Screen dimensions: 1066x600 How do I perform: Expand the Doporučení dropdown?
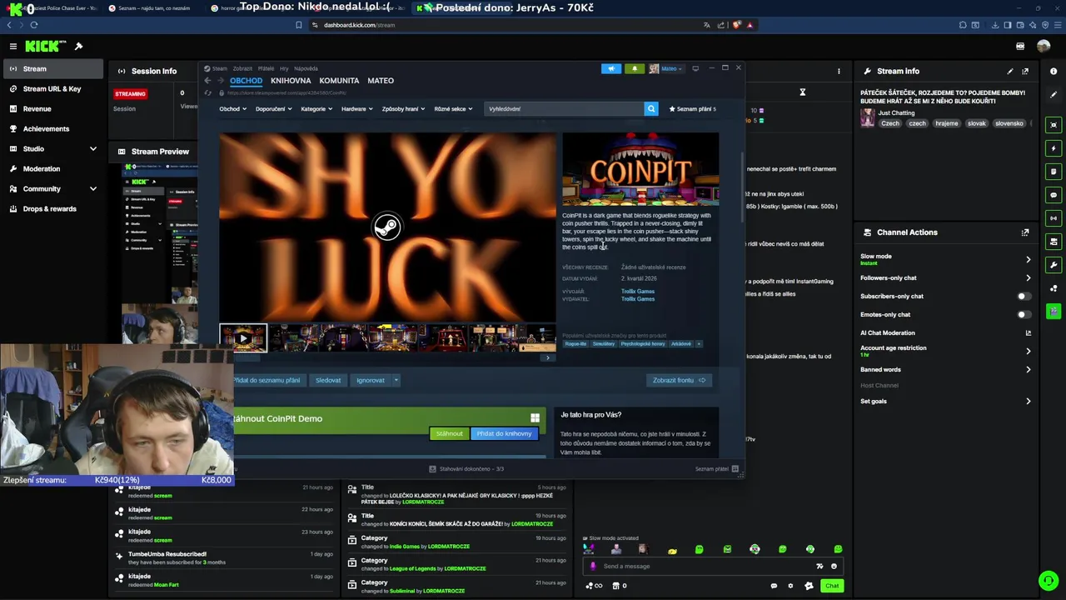274,109
